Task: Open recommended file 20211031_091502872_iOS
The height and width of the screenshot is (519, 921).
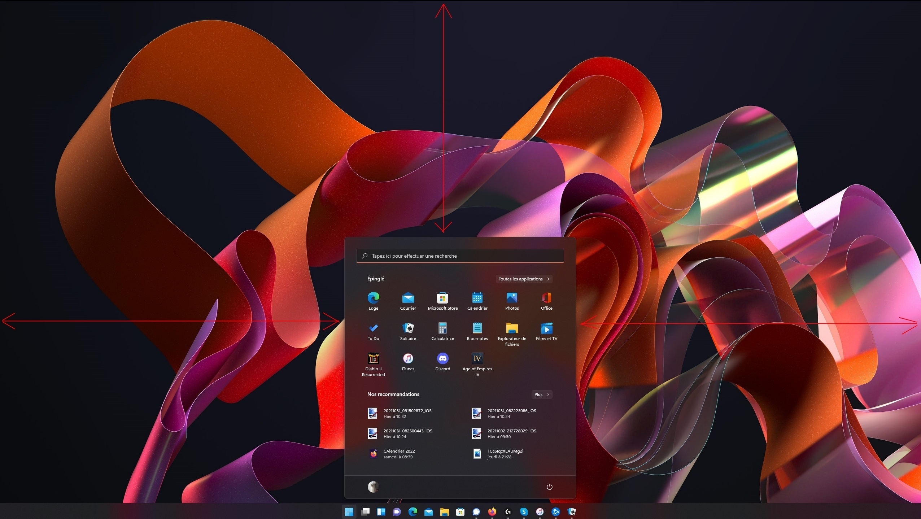Action: [407, 413]
